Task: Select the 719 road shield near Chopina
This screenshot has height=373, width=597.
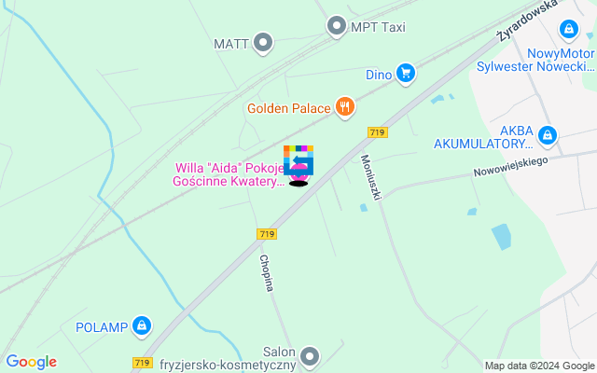Action: tap(267, 234)
